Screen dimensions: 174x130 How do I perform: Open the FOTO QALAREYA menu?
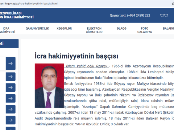click(x=145, y=30)
